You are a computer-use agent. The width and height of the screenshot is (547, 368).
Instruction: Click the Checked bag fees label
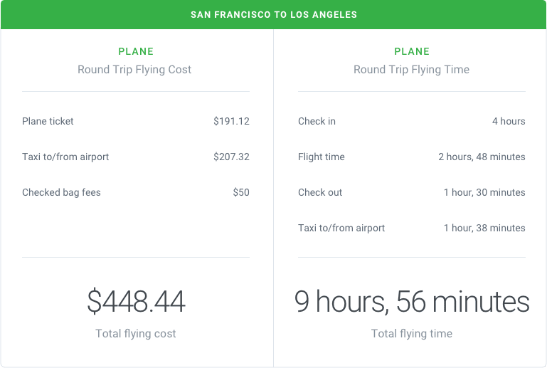61,192
